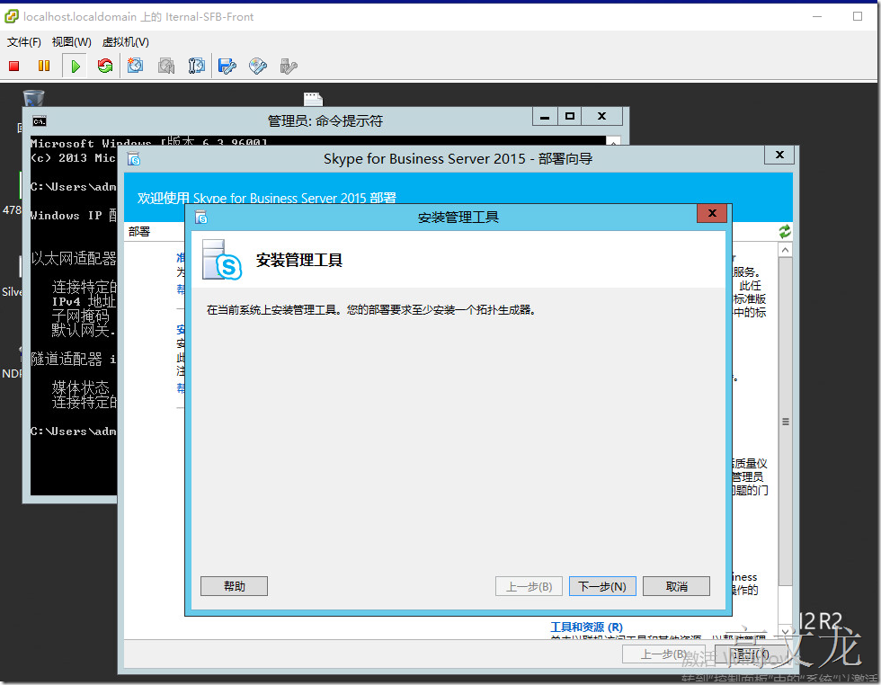
Task: Click the 部署 breadcrumb label
Action: (139, 232)
